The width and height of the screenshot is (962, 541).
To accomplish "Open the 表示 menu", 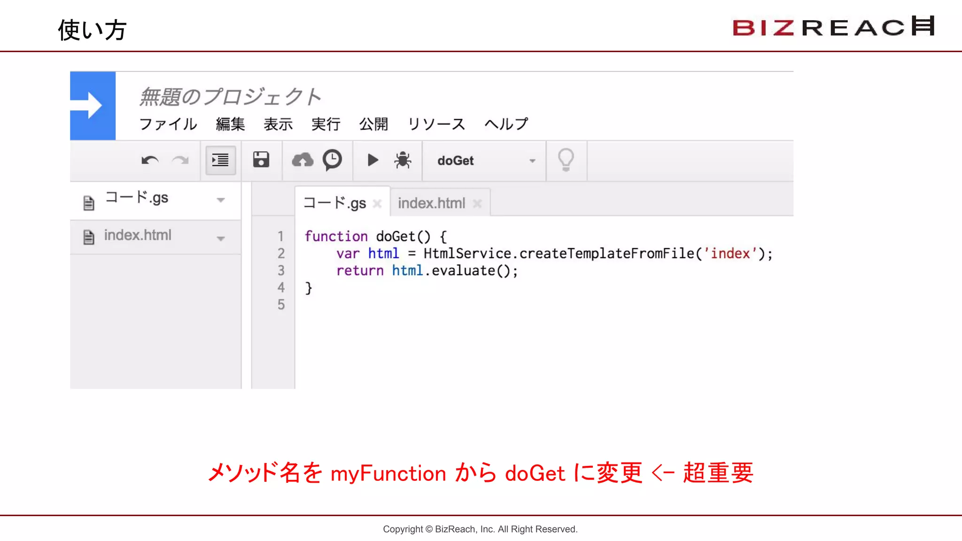I will pyautogui.click(x=278, y=124).
